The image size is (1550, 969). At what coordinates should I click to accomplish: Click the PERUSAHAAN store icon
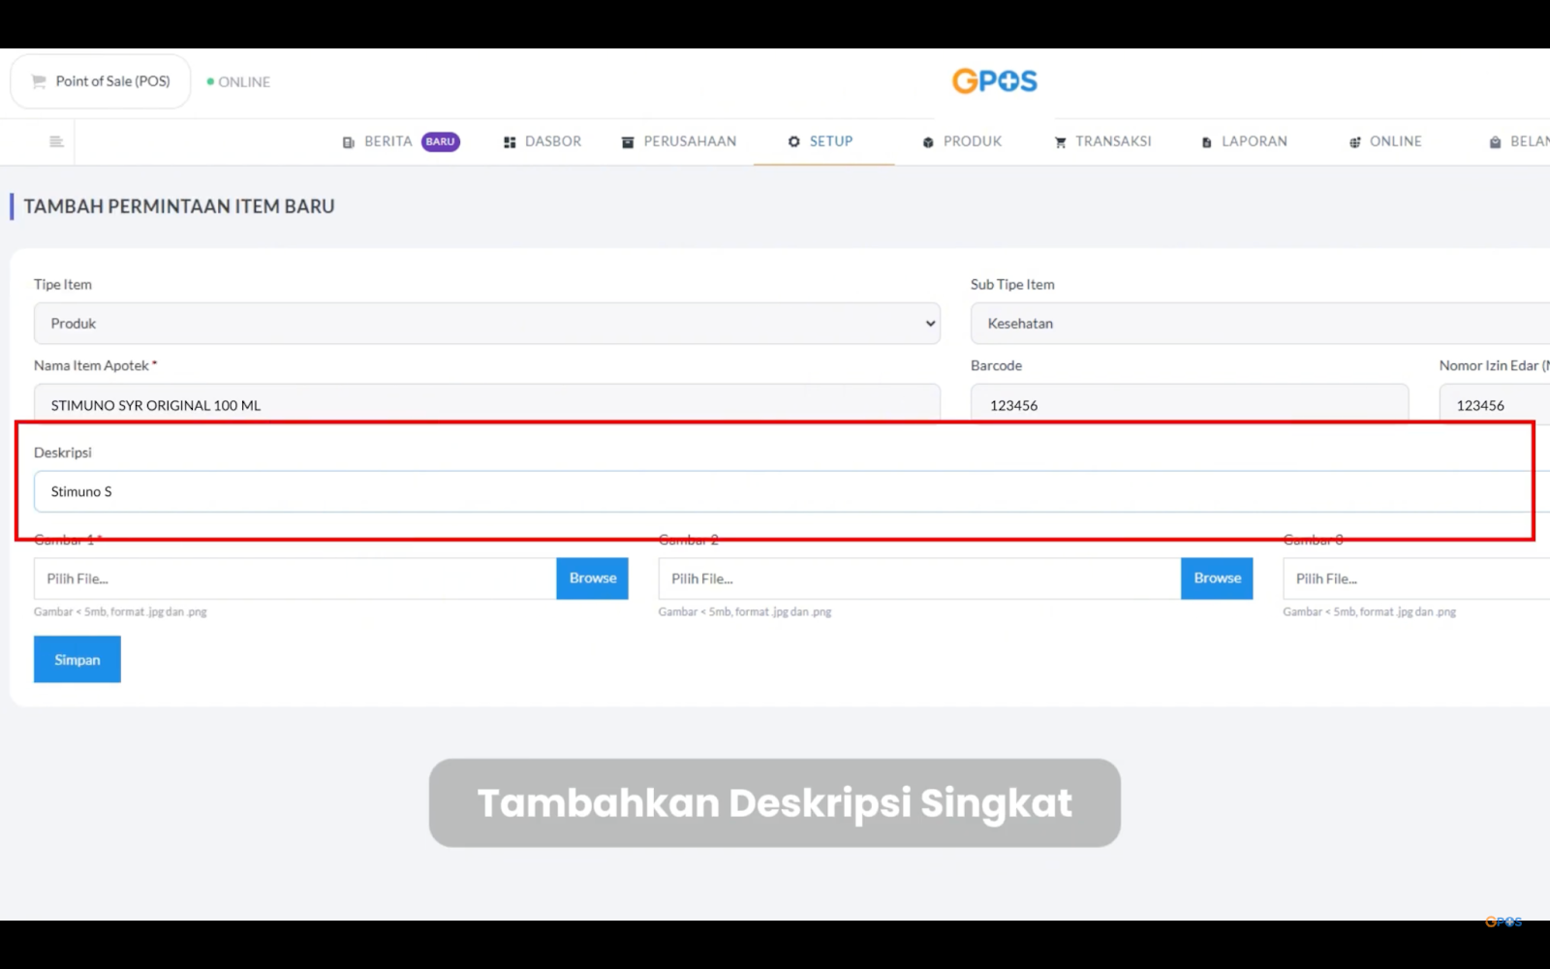coord(628,142)
